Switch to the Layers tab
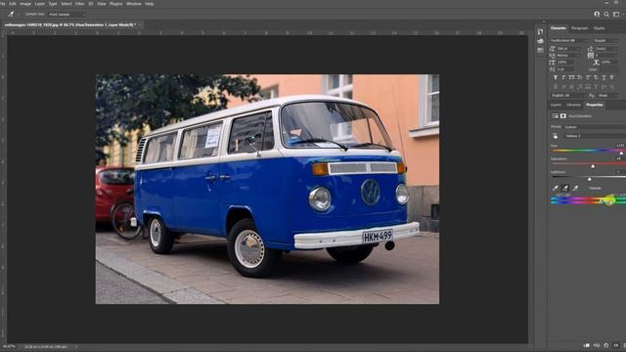 pos(556,105)
